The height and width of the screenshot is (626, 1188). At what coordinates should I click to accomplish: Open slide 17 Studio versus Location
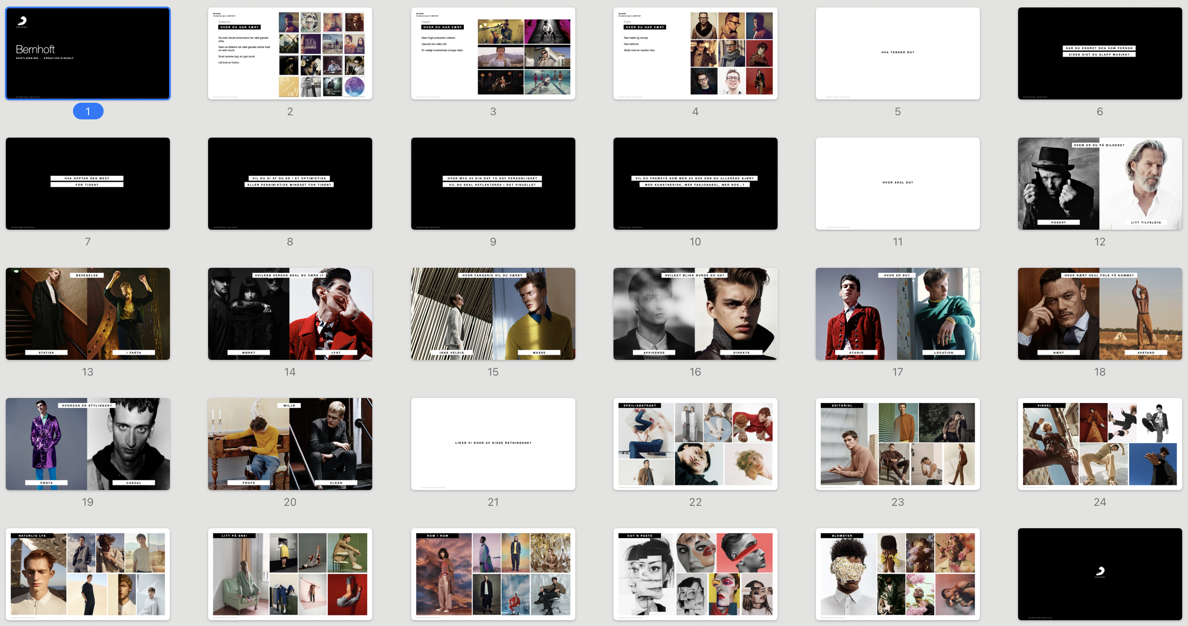[x=897, y=314]
